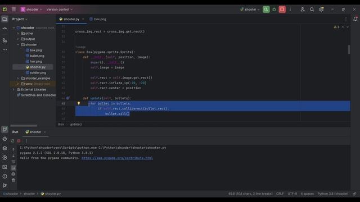Expand the venv folder
Screen dimensions: 360x202
(x=18, y=84)
